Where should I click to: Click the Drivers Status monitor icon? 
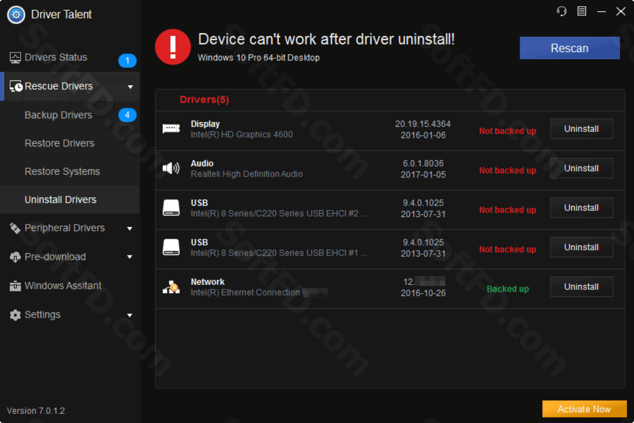pyautogui.click(x=15, y=58)
